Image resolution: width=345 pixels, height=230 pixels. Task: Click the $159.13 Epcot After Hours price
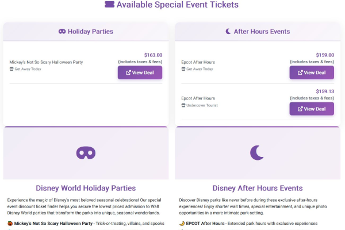(325, 91)
